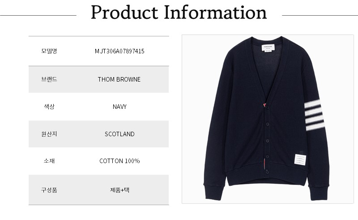The width and height of the screenshot is (358, 220).
Task: Click the model number MJT306A07897415
Action: coord(119,51)
